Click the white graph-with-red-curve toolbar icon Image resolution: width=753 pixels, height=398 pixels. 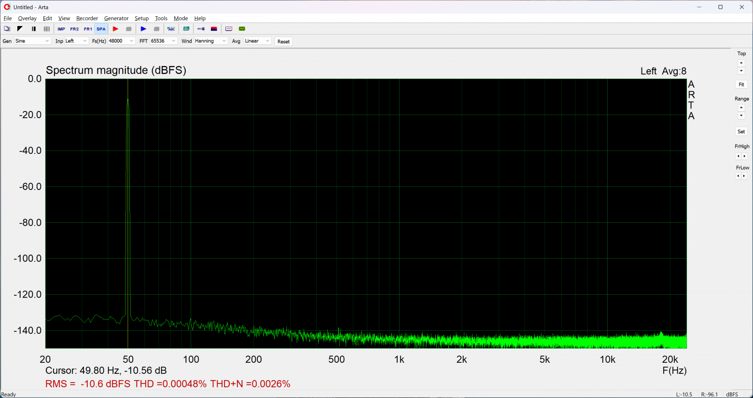click(229, 29)
